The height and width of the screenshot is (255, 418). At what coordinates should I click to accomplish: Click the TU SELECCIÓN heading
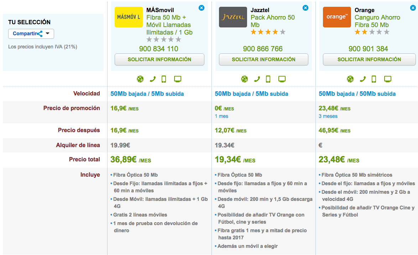point(29,22)
